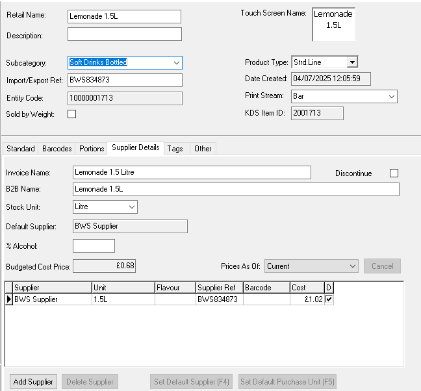Viewport: 421px width, 391px height.
Task: Click the Add Supplier button
Action: [34, 381]
